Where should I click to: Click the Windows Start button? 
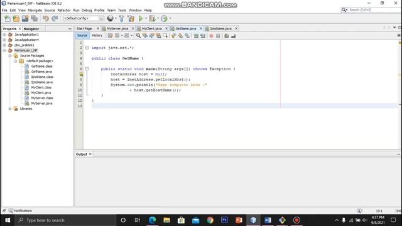[8, 220]
